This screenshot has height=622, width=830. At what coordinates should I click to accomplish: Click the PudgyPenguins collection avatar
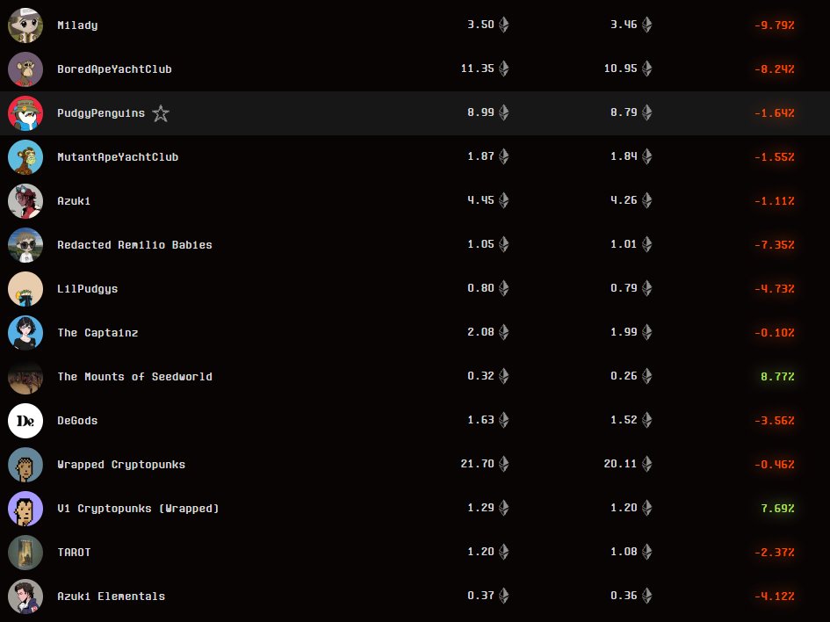pos(25,112)
